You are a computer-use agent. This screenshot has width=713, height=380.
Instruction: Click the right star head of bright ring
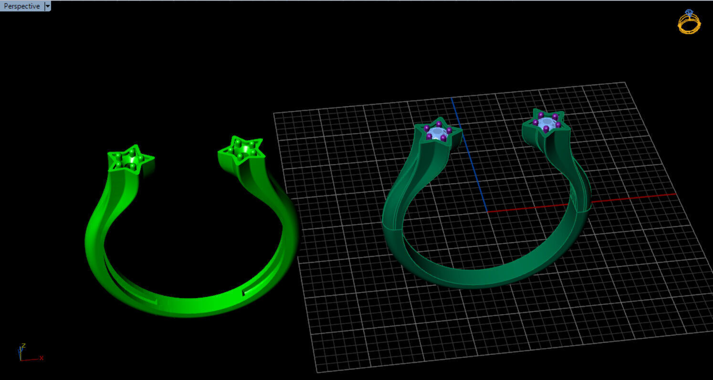point(241,151)
